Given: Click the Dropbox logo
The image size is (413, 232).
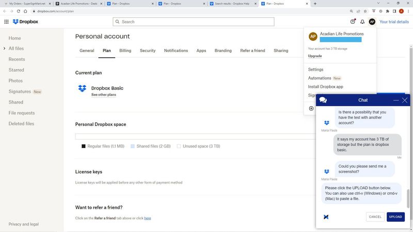Looking at the screenshot, I should 25,22.
